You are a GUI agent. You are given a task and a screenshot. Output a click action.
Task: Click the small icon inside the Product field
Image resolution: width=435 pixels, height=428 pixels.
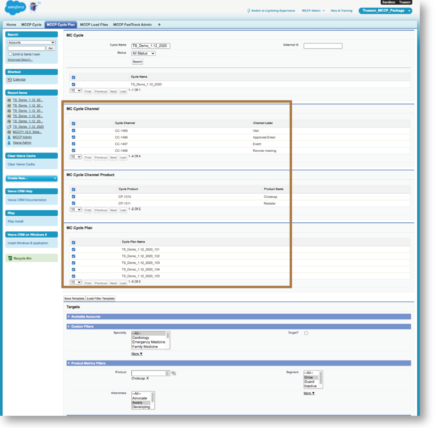(x=167, y=373)
